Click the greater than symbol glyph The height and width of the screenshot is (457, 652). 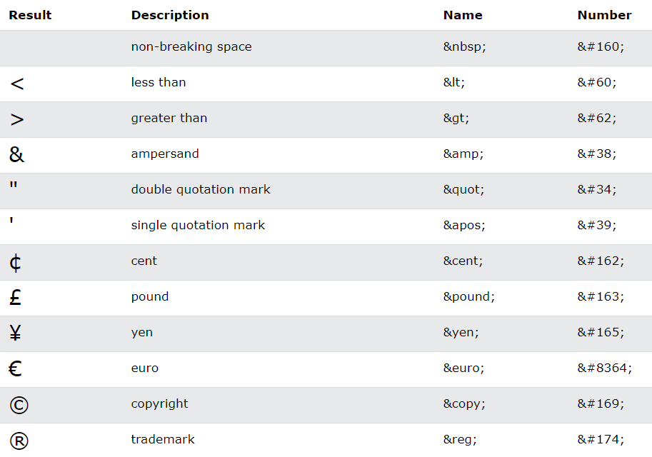tap(17, 119)
